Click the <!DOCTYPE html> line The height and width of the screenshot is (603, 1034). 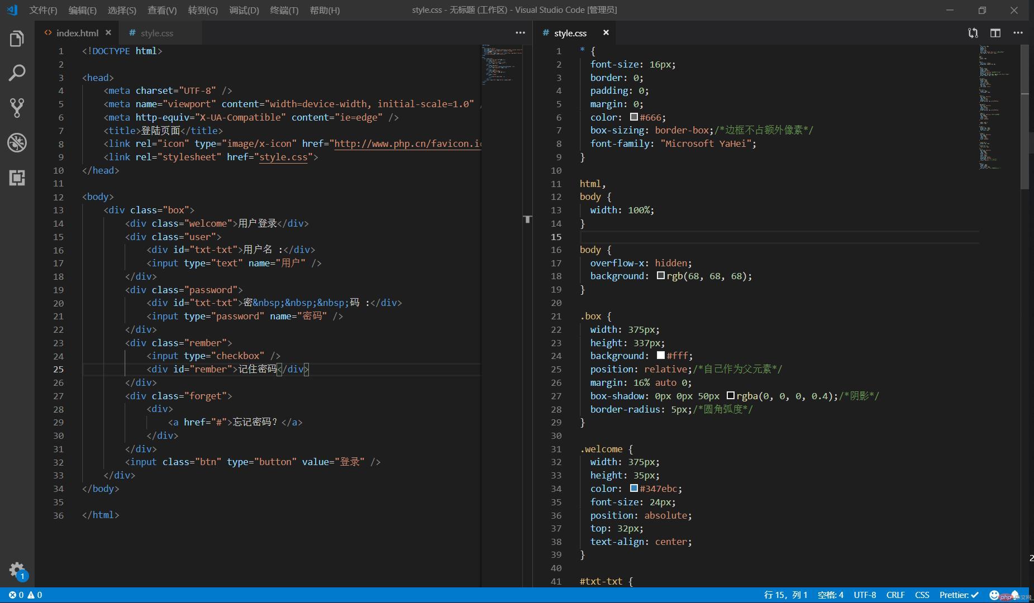click(122, 51)
